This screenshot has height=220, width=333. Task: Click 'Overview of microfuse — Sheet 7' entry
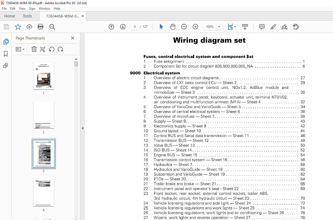(184, 116)
